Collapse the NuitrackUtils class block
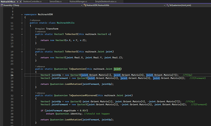Viewport: 211px width, 126px height. pyautogui.click(x=21, y=23)
